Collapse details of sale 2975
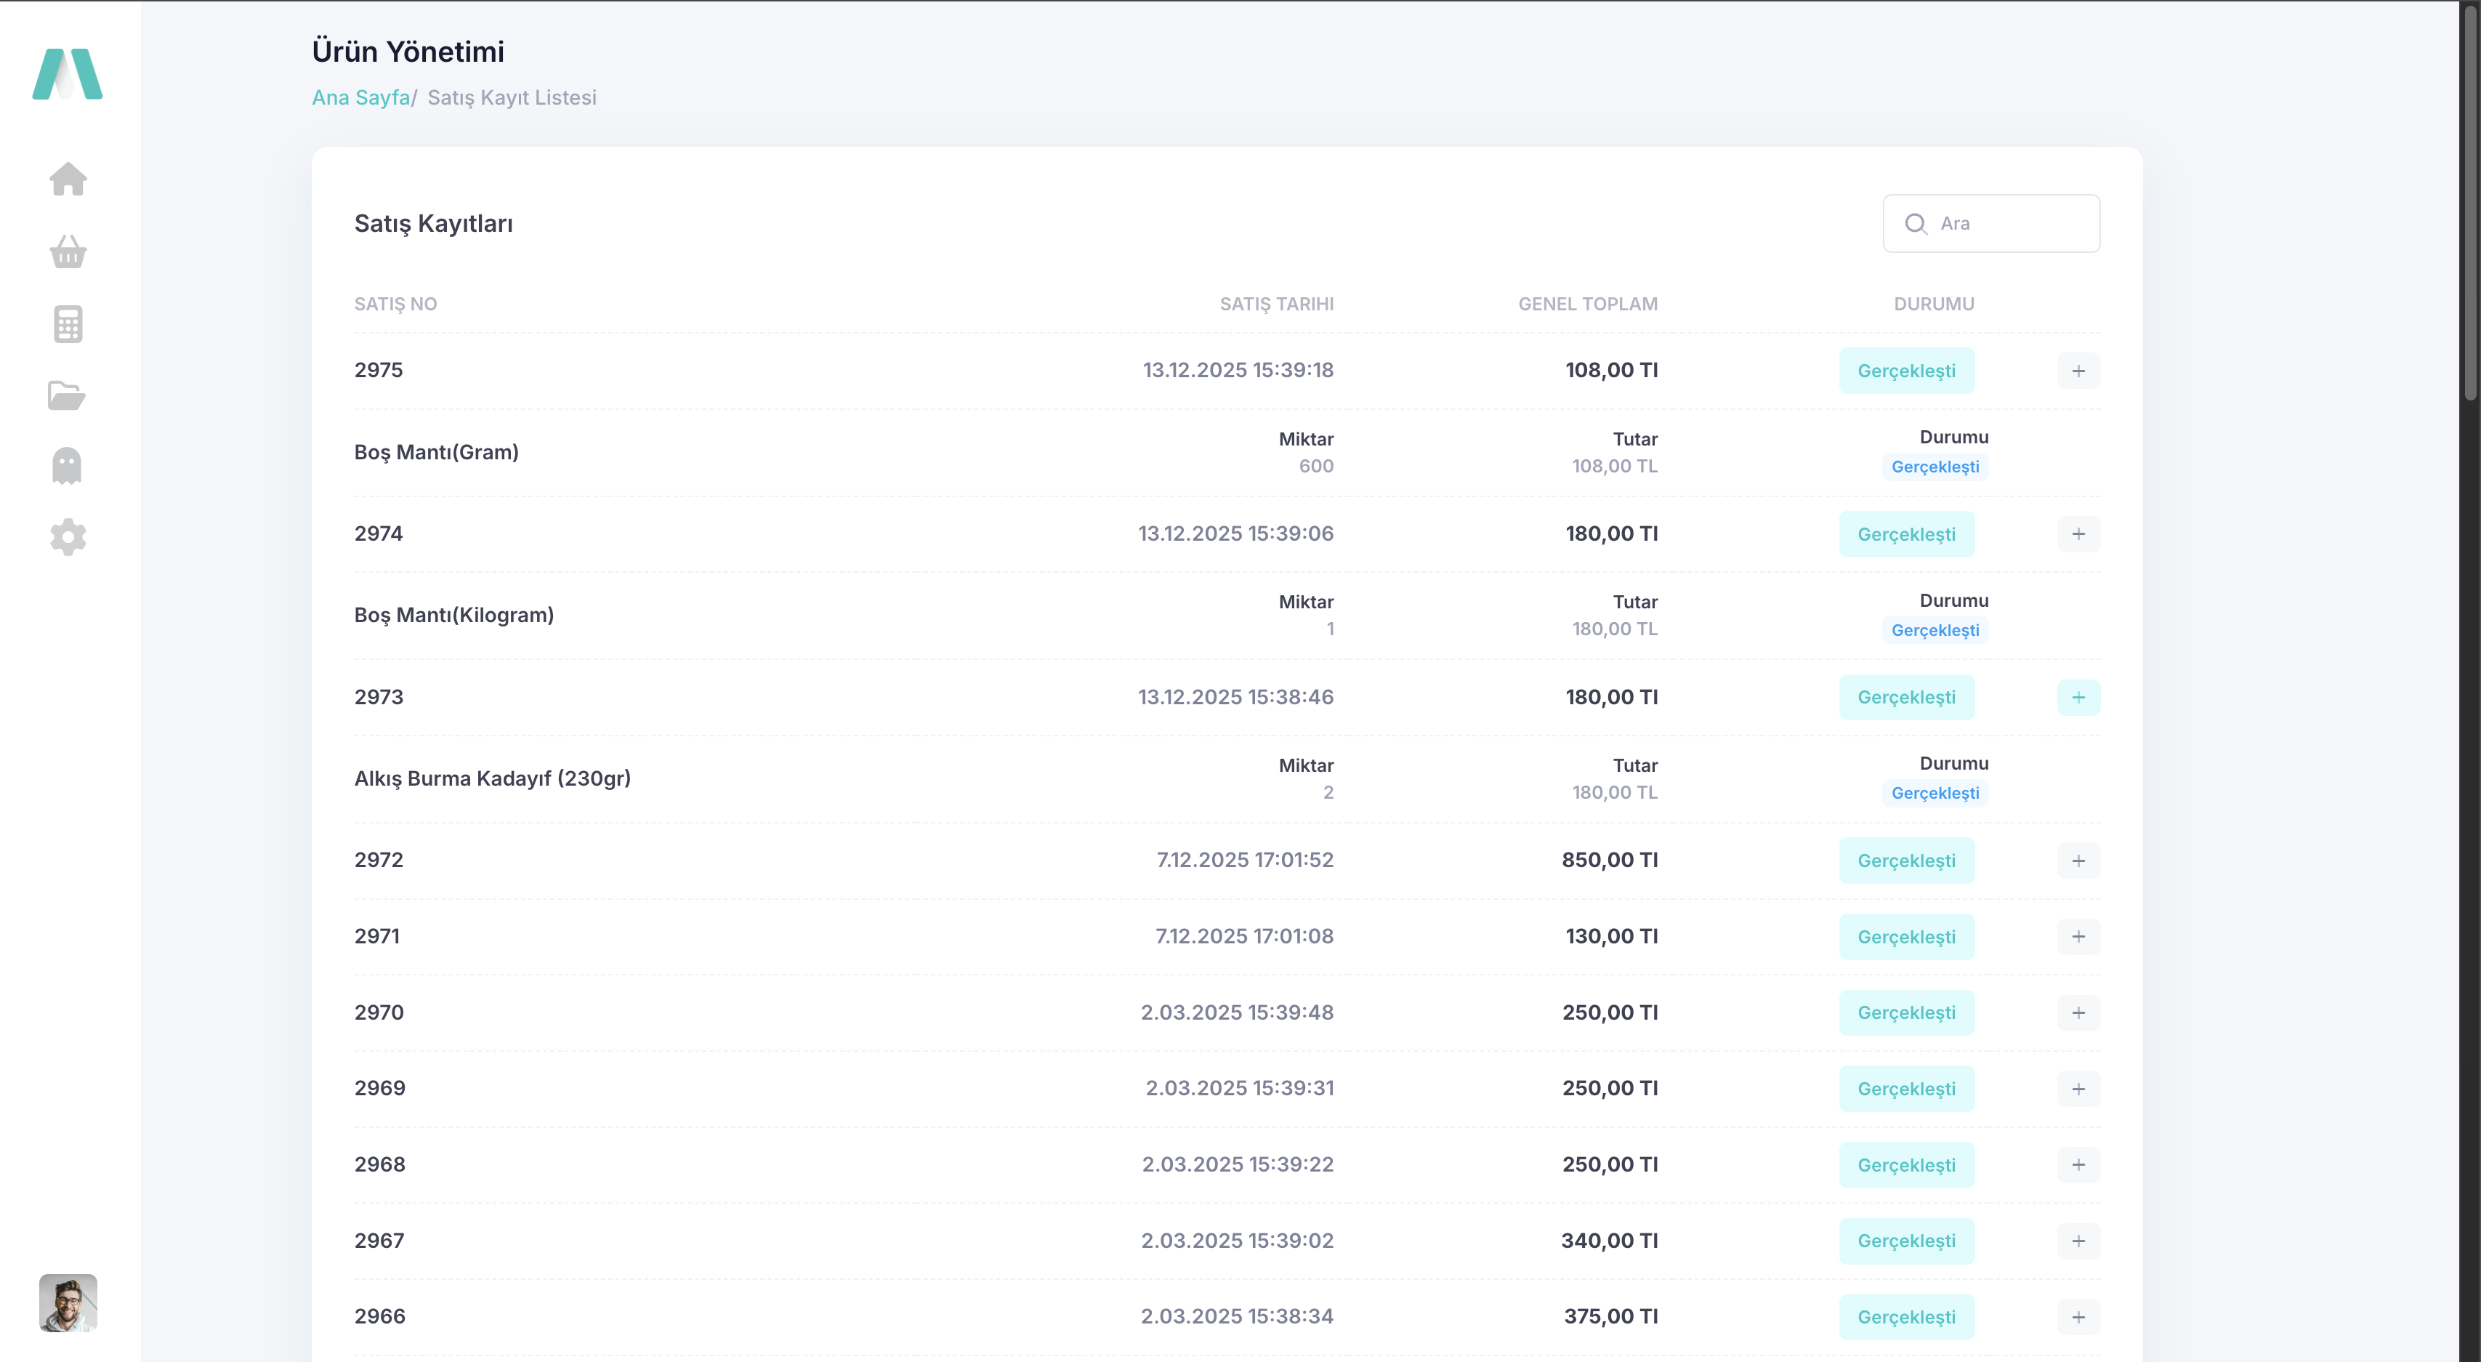2481x1362 pixels. click(2078, 371)
